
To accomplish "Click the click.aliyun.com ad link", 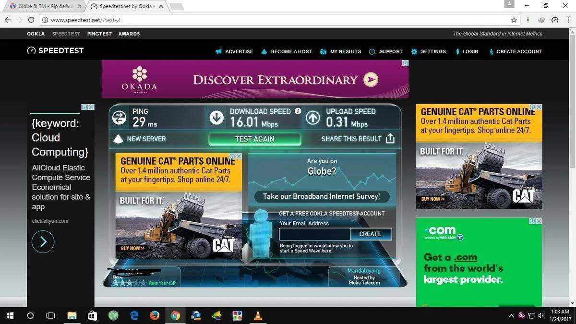I will click(50, 221).
